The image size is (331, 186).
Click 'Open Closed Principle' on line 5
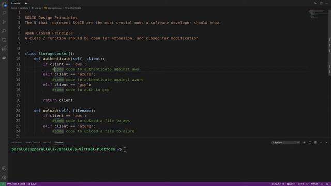(49, 33)
